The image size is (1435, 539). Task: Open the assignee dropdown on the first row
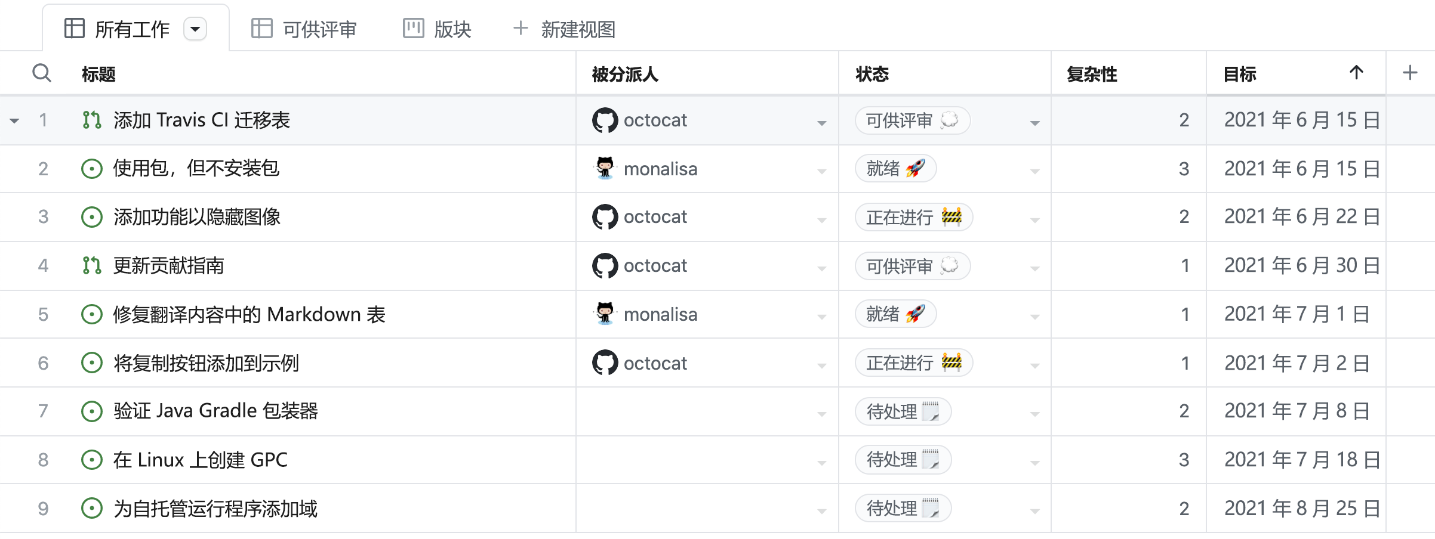click(x=822, y=122)
